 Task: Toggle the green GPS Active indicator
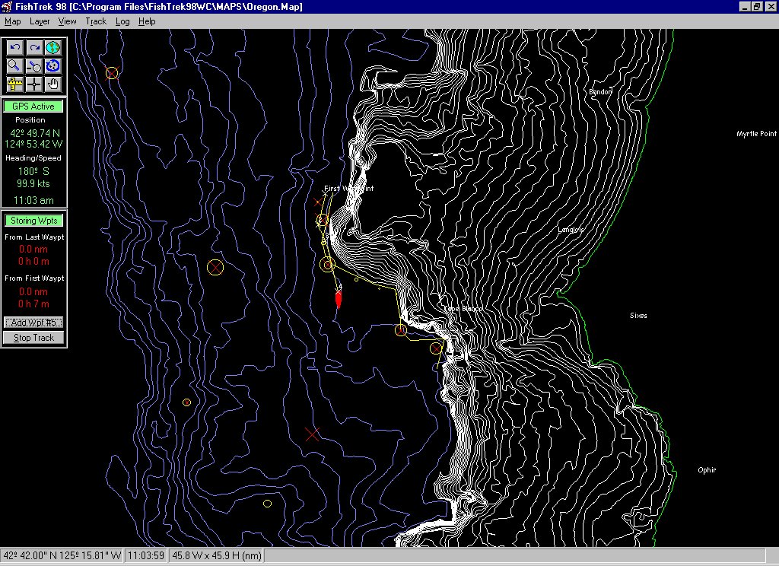click(x=33, y=107)
